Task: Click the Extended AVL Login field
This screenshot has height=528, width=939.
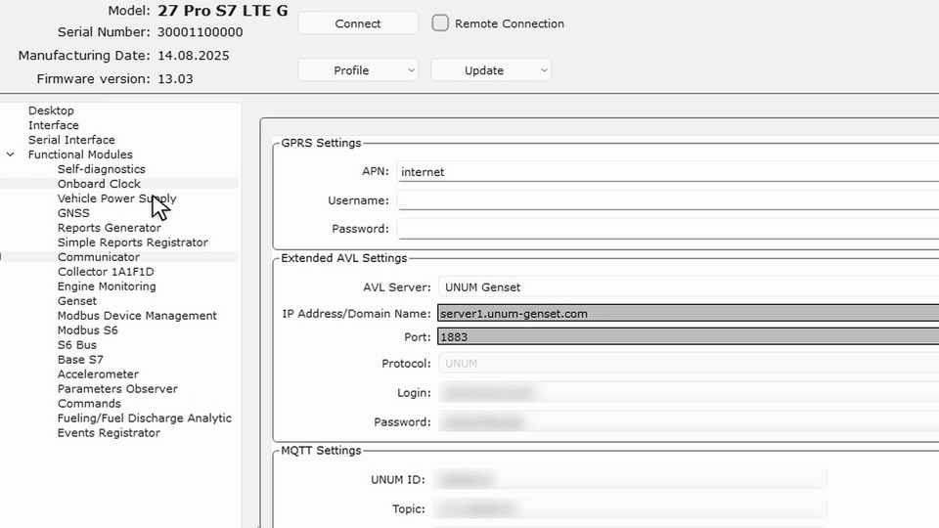Action: pos(688,393)
